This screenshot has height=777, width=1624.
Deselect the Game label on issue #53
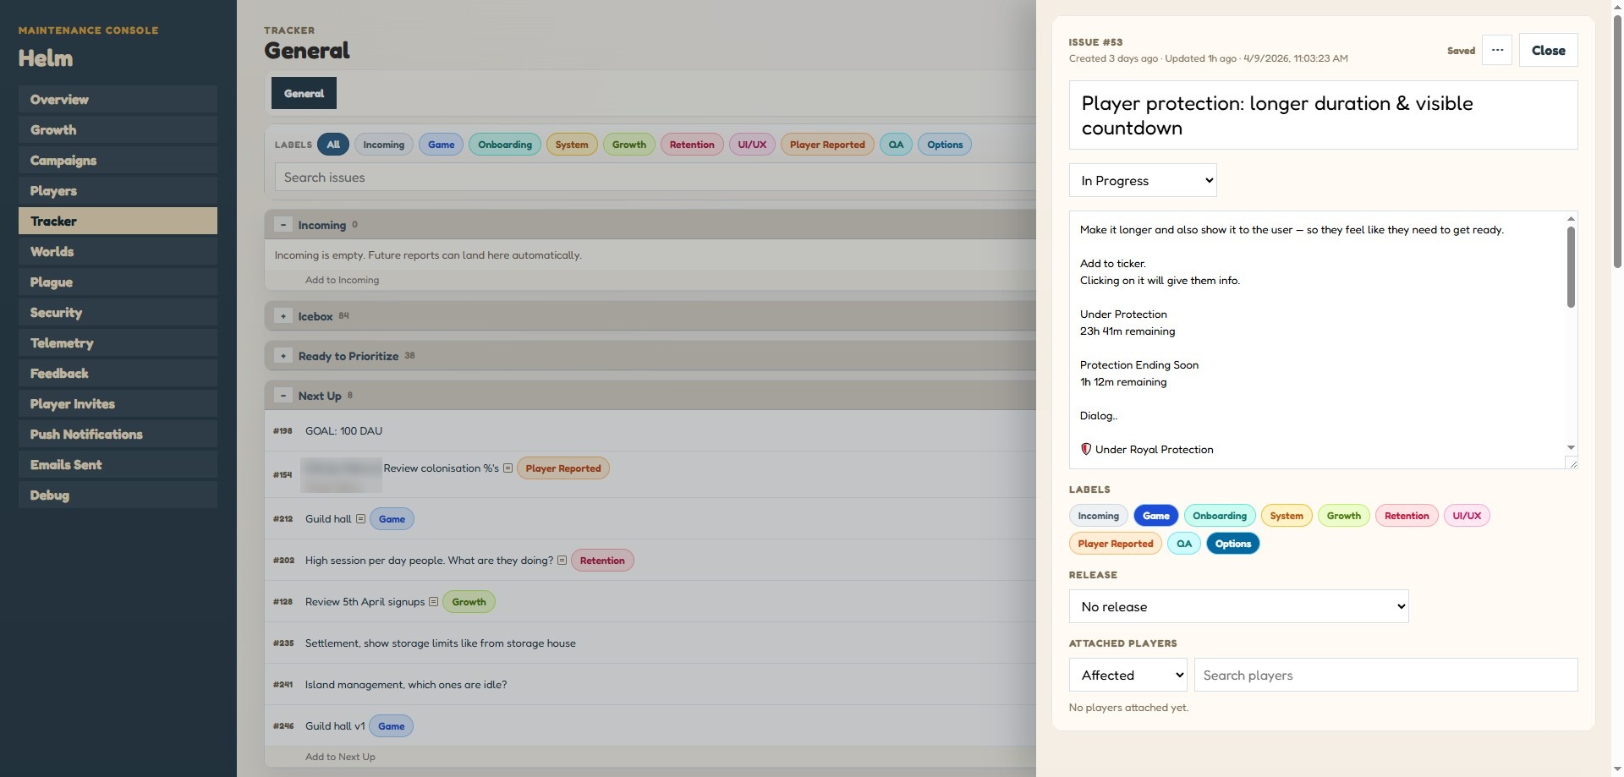[1155, 515]
